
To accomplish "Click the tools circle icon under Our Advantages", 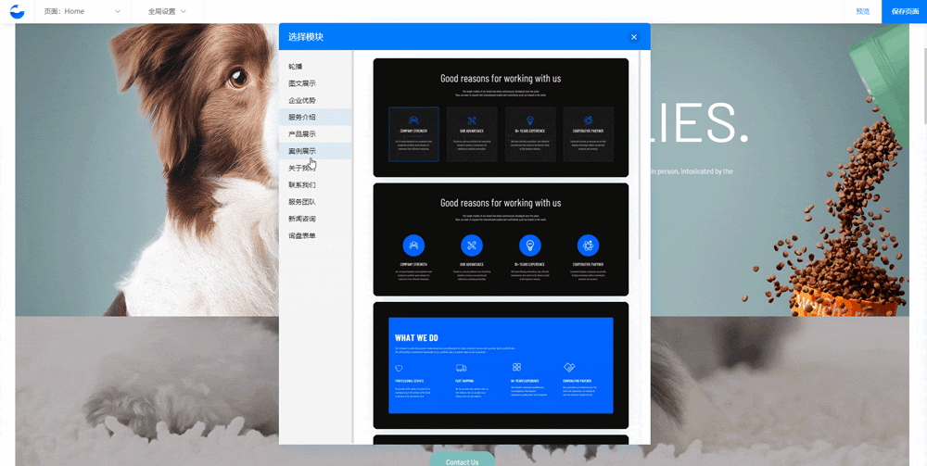I will tap(472, 245).
